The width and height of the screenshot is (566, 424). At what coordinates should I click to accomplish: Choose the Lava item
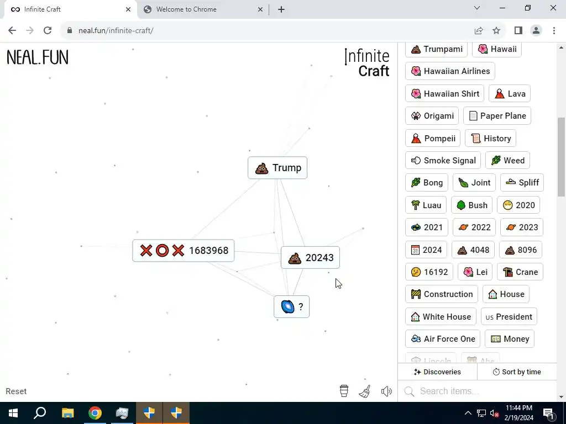pyautogui.click(x=510, y=94)
